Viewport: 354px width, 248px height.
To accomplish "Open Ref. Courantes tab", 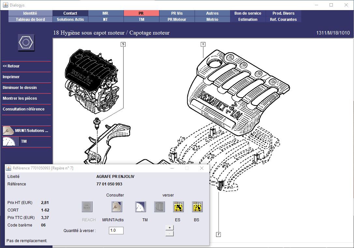I will point(283,20).
